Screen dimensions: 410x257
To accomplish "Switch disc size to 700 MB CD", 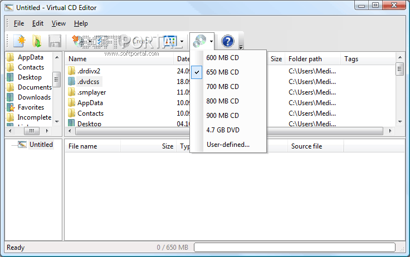I will (x=222, y=87).
